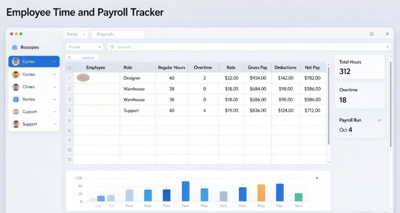
Task: Select the Support role cell in row 4
Action: (137, 110)
